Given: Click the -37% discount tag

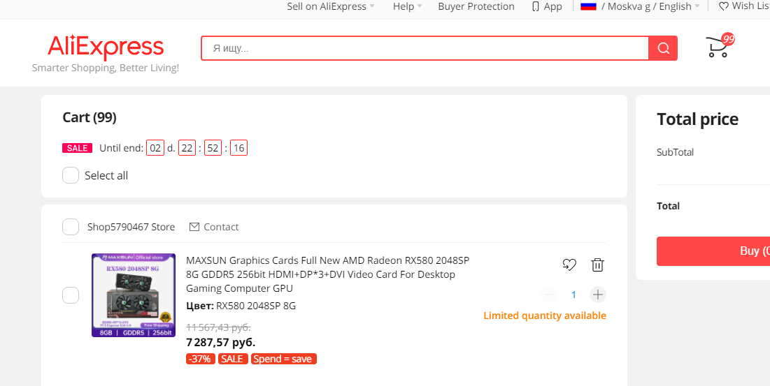Looking at the screenshot, I should pos(200,359).
